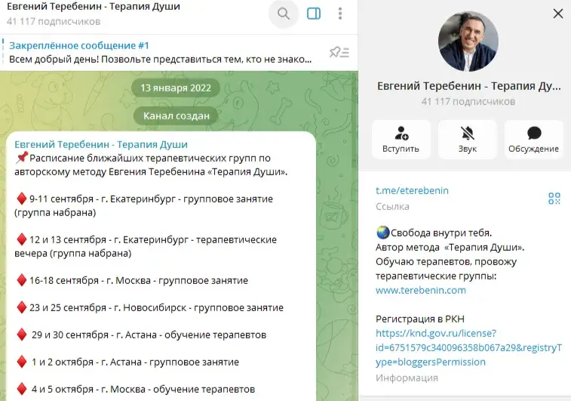Open the knd.gov.ru license registration link
571x401 pixels.
[468, 347]
